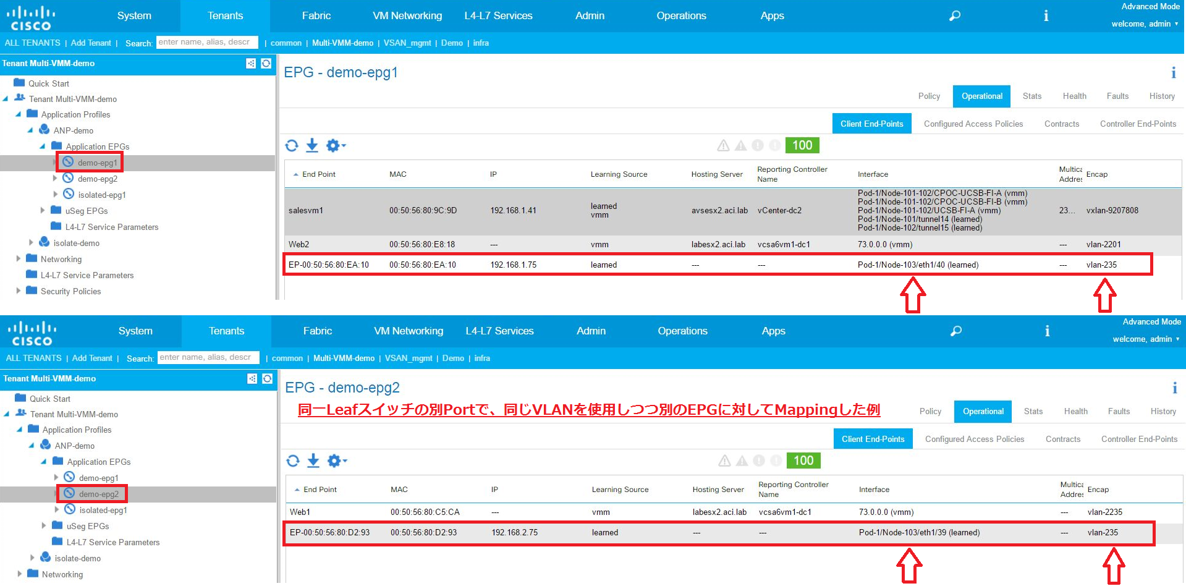Screen dimensions: 1186x586
Task: Click the Add Tenant link
Action: (91, 43)
